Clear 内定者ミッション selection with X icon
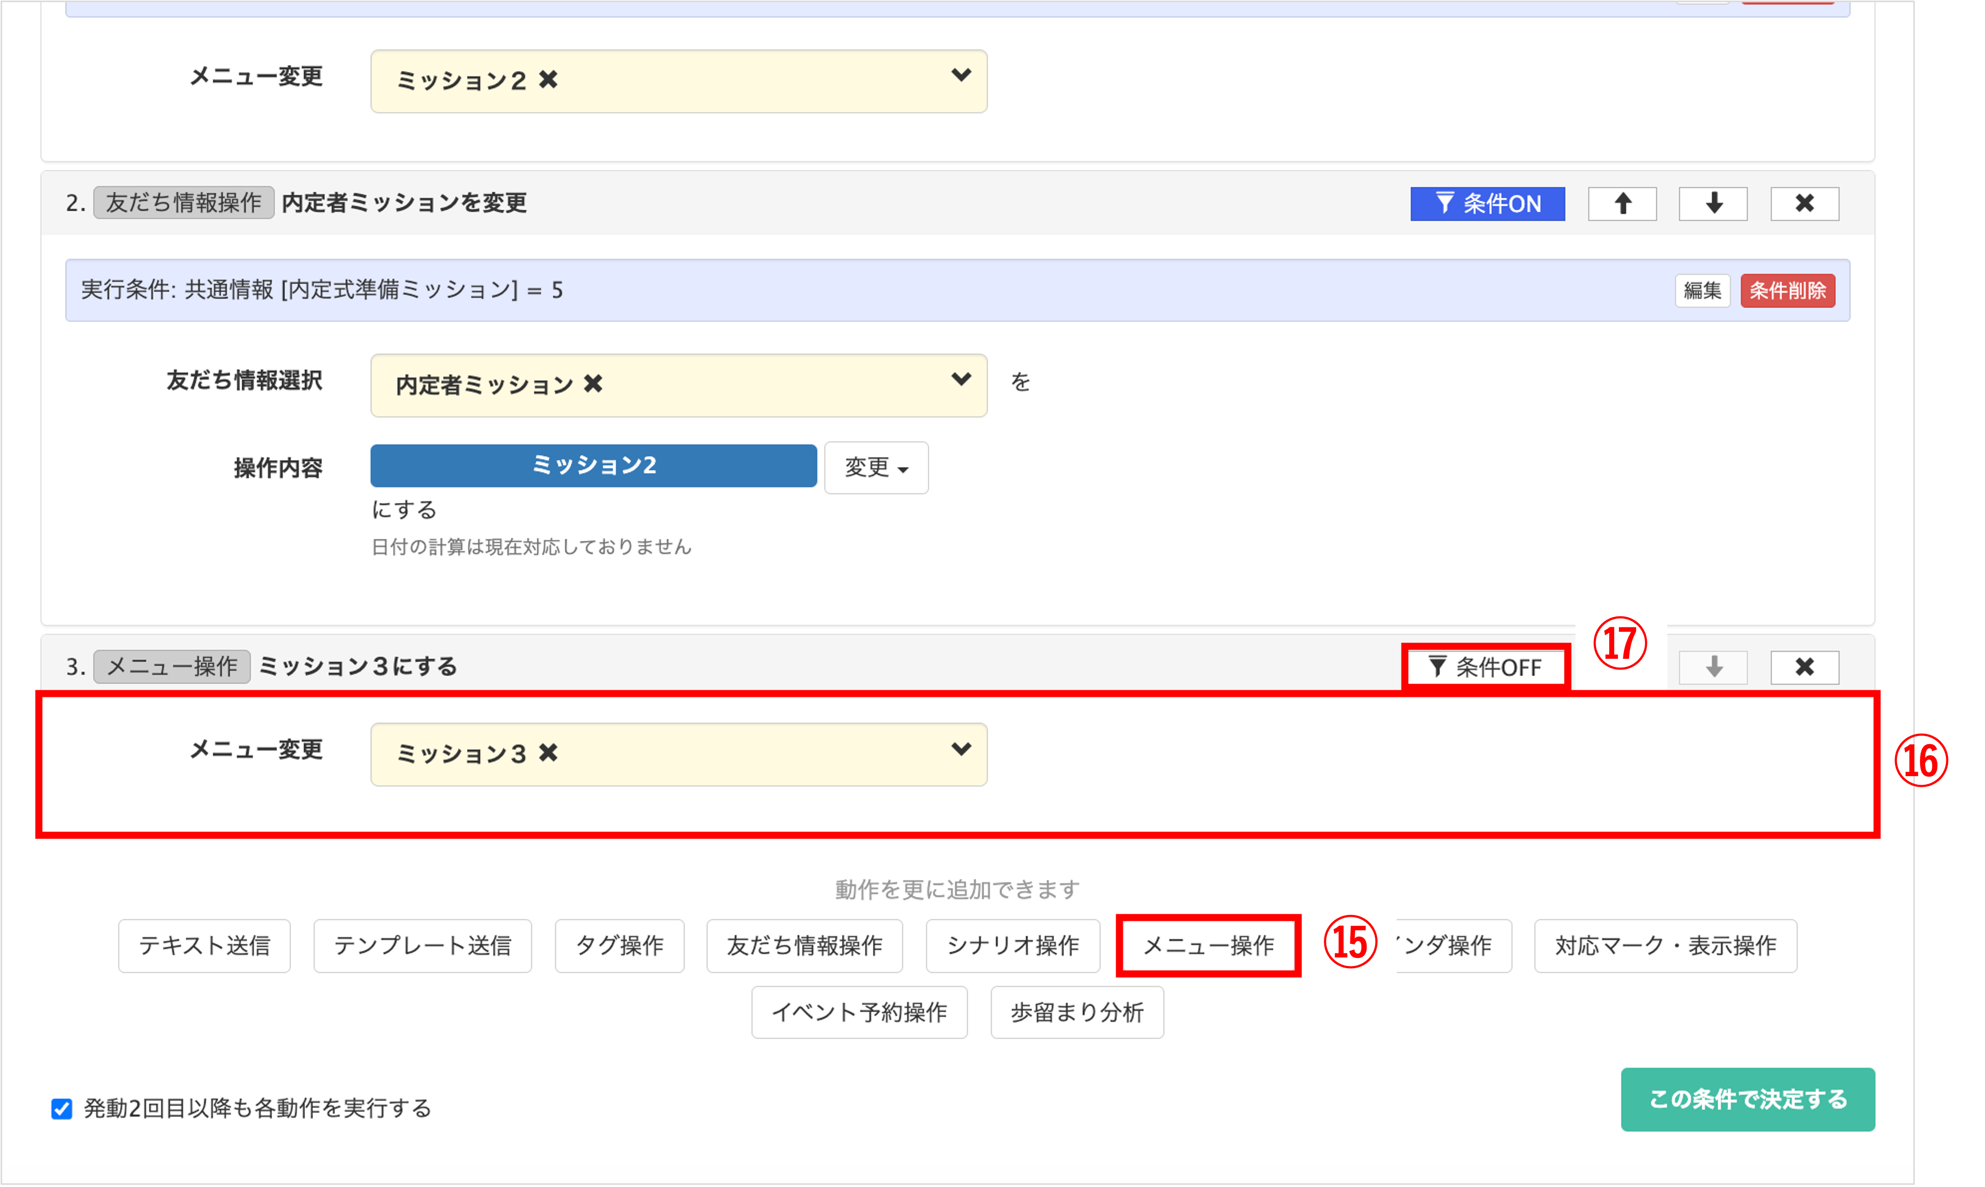Image resolution: width=1985 pixels, height=1187 pixels. 593,384
